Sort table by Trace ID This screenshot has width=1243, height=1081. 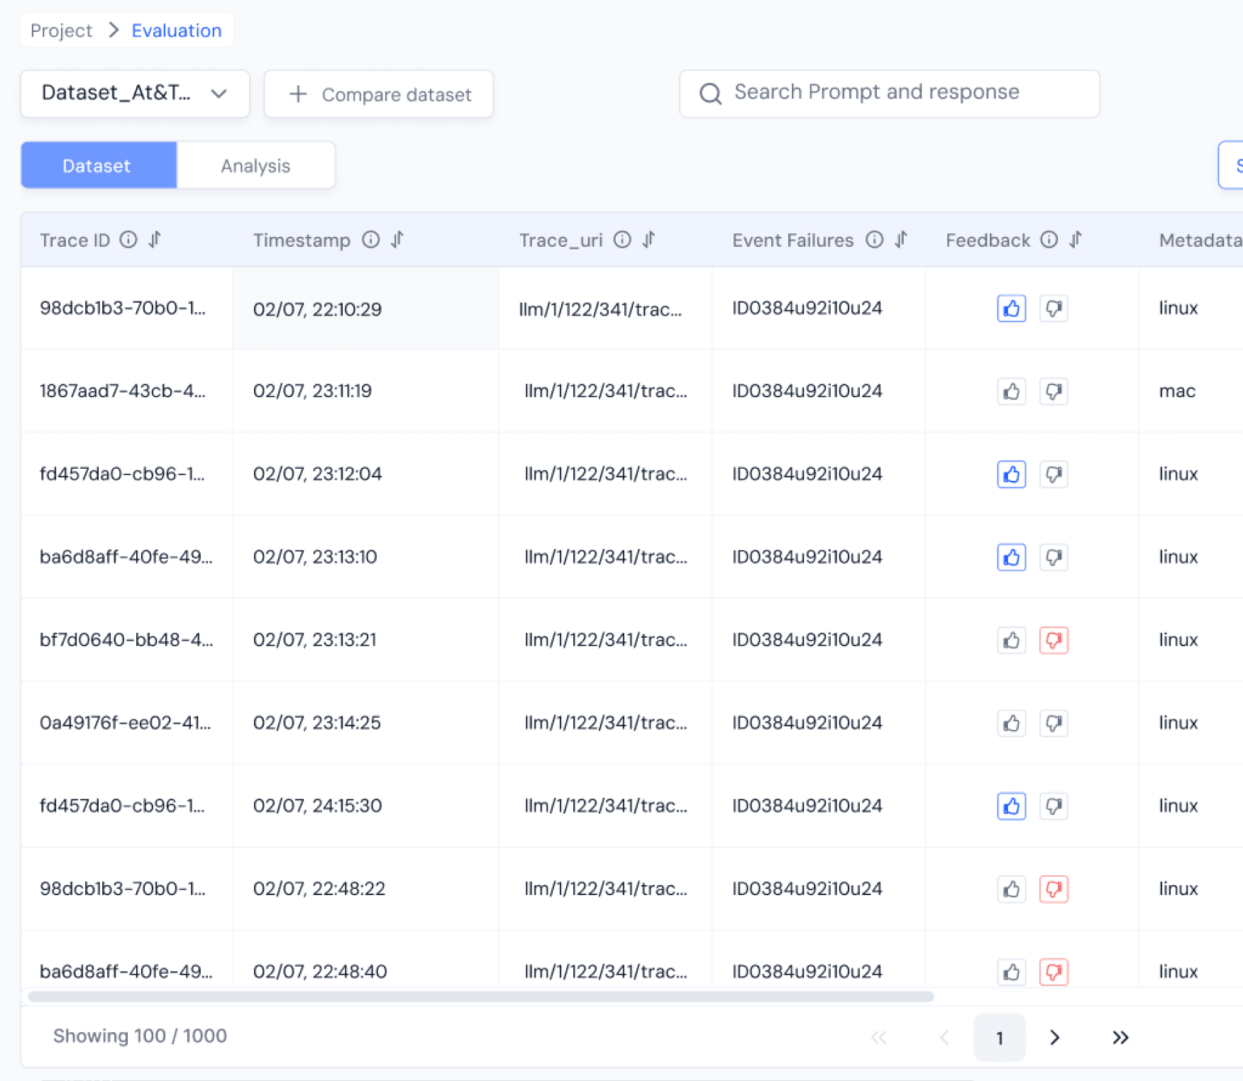pyautogui.click(x=155, y=240)
